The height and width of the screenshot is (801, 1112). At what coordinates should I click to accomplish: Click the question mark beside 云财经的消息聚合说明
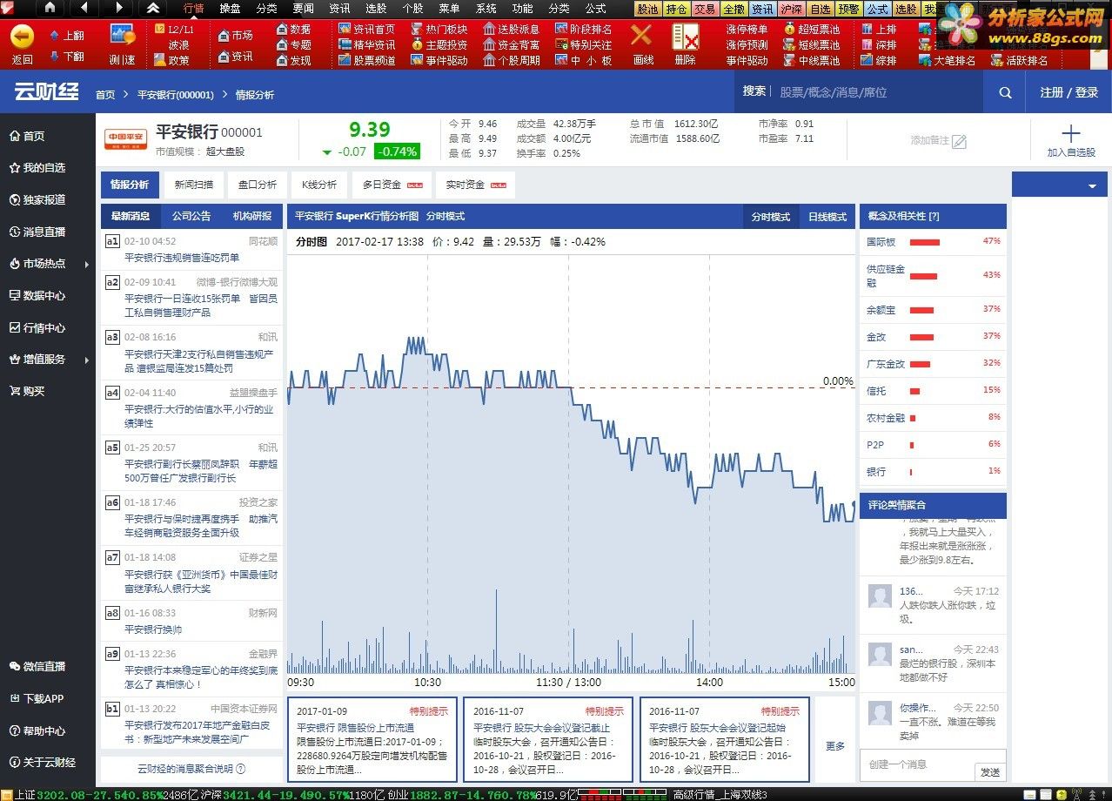click(x=241, y=769)
